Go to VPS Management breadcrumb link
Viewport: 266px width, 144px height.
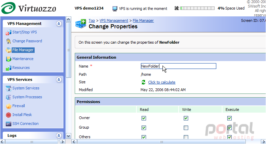[114, 20]
